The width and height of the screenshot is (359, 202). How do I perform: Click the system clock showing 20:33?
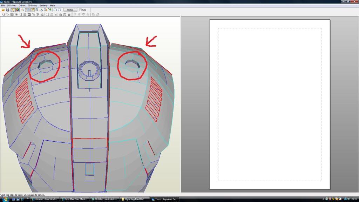(x=354, y=199)
